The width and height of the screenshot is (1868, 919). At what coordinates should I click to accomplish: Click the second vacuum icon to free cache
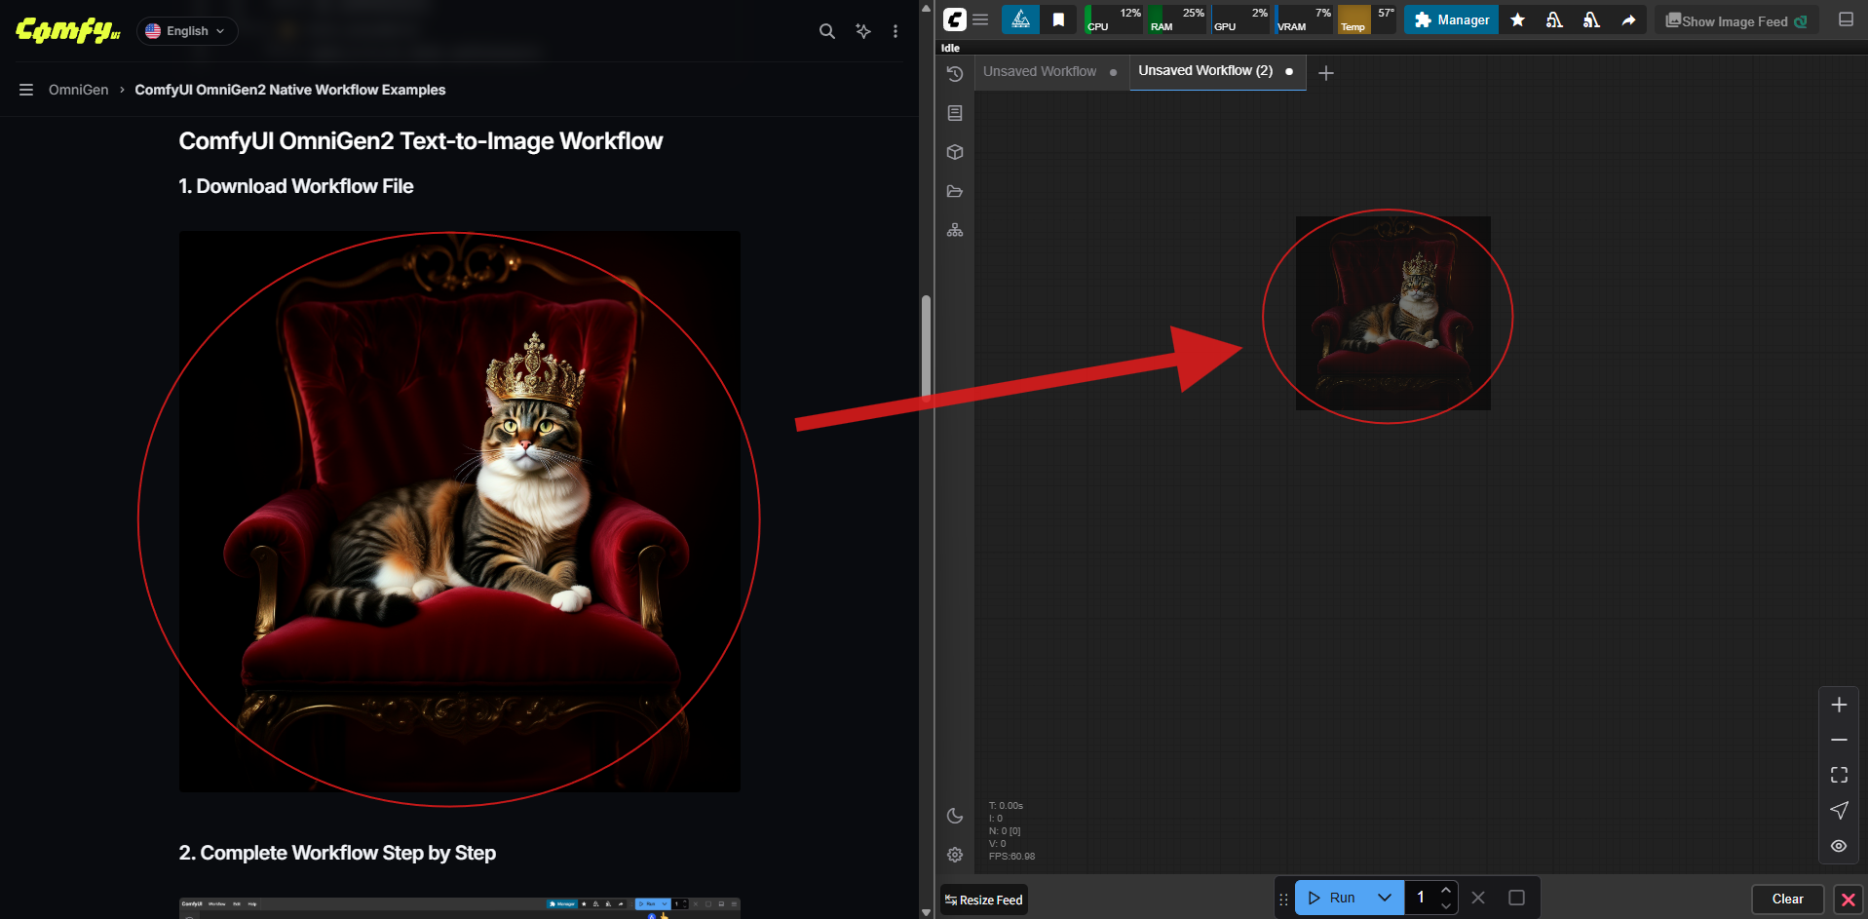tap(1591, 19)
